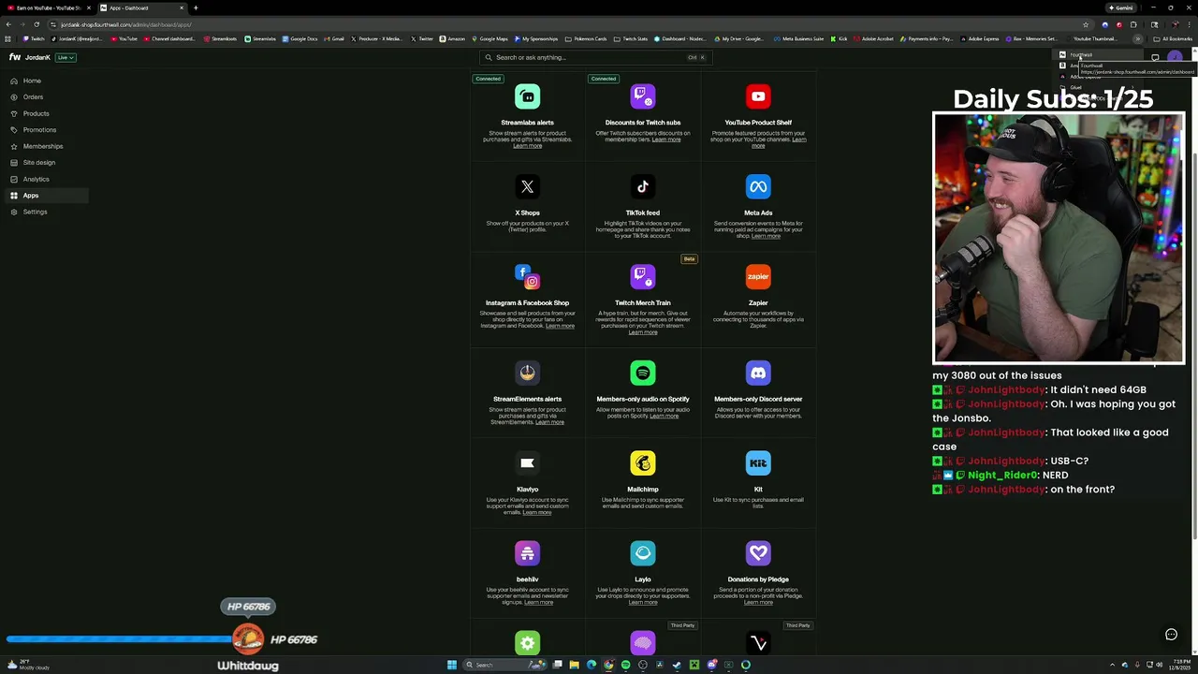Open Learn more under beehiiv
This screenshot has width=1198, height=674.
538,602
